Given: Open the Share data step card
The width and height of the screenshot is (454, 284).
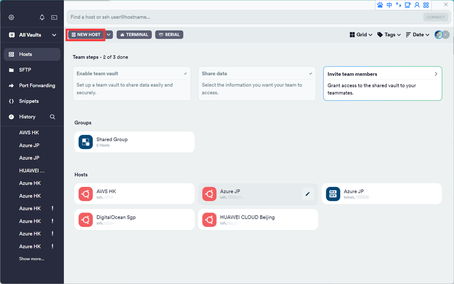Looking at the screenshot, I should [x=257, y=83].
